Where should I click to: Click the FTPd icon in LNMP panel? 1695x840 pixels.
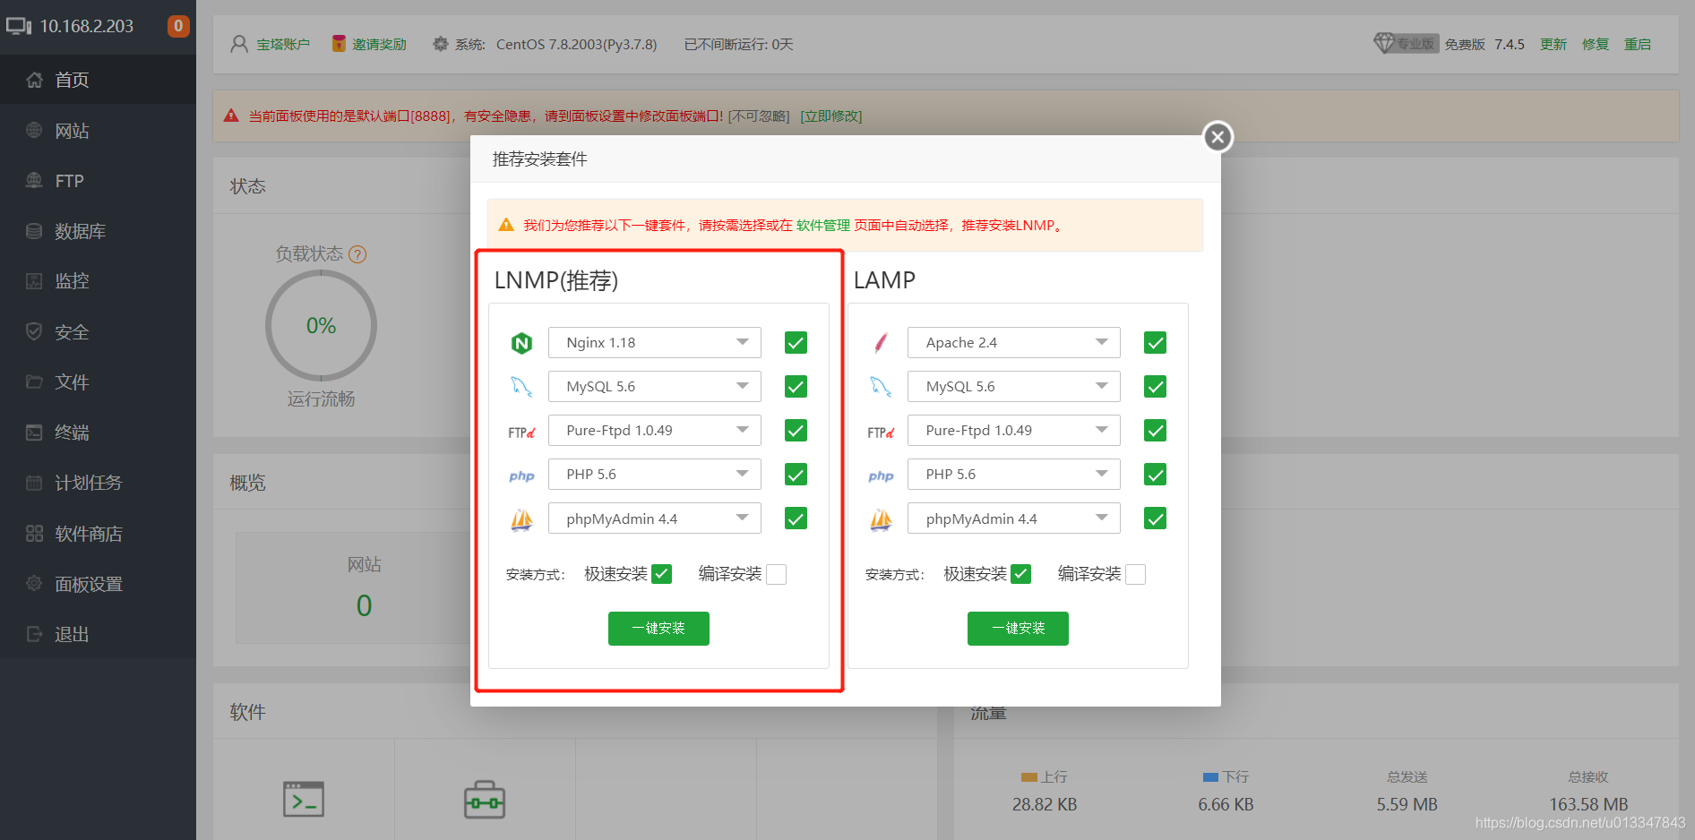[521, 432]
